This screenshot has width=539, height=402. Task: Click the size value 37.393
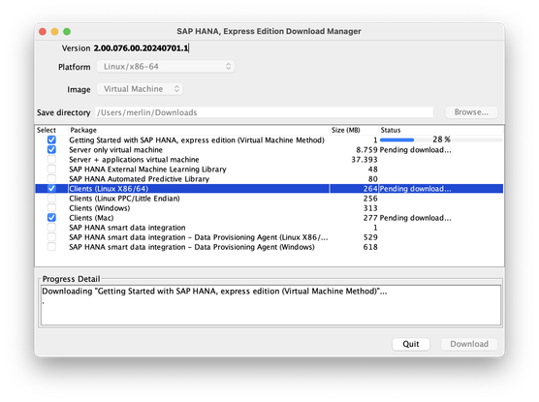pyautogui.click(x=365, y=160)
